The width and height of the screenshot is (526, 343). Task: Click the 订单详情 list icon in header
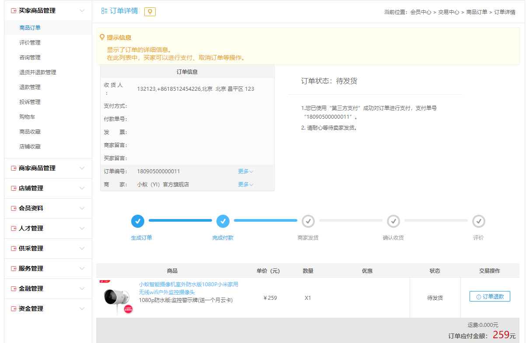point(104,11)
